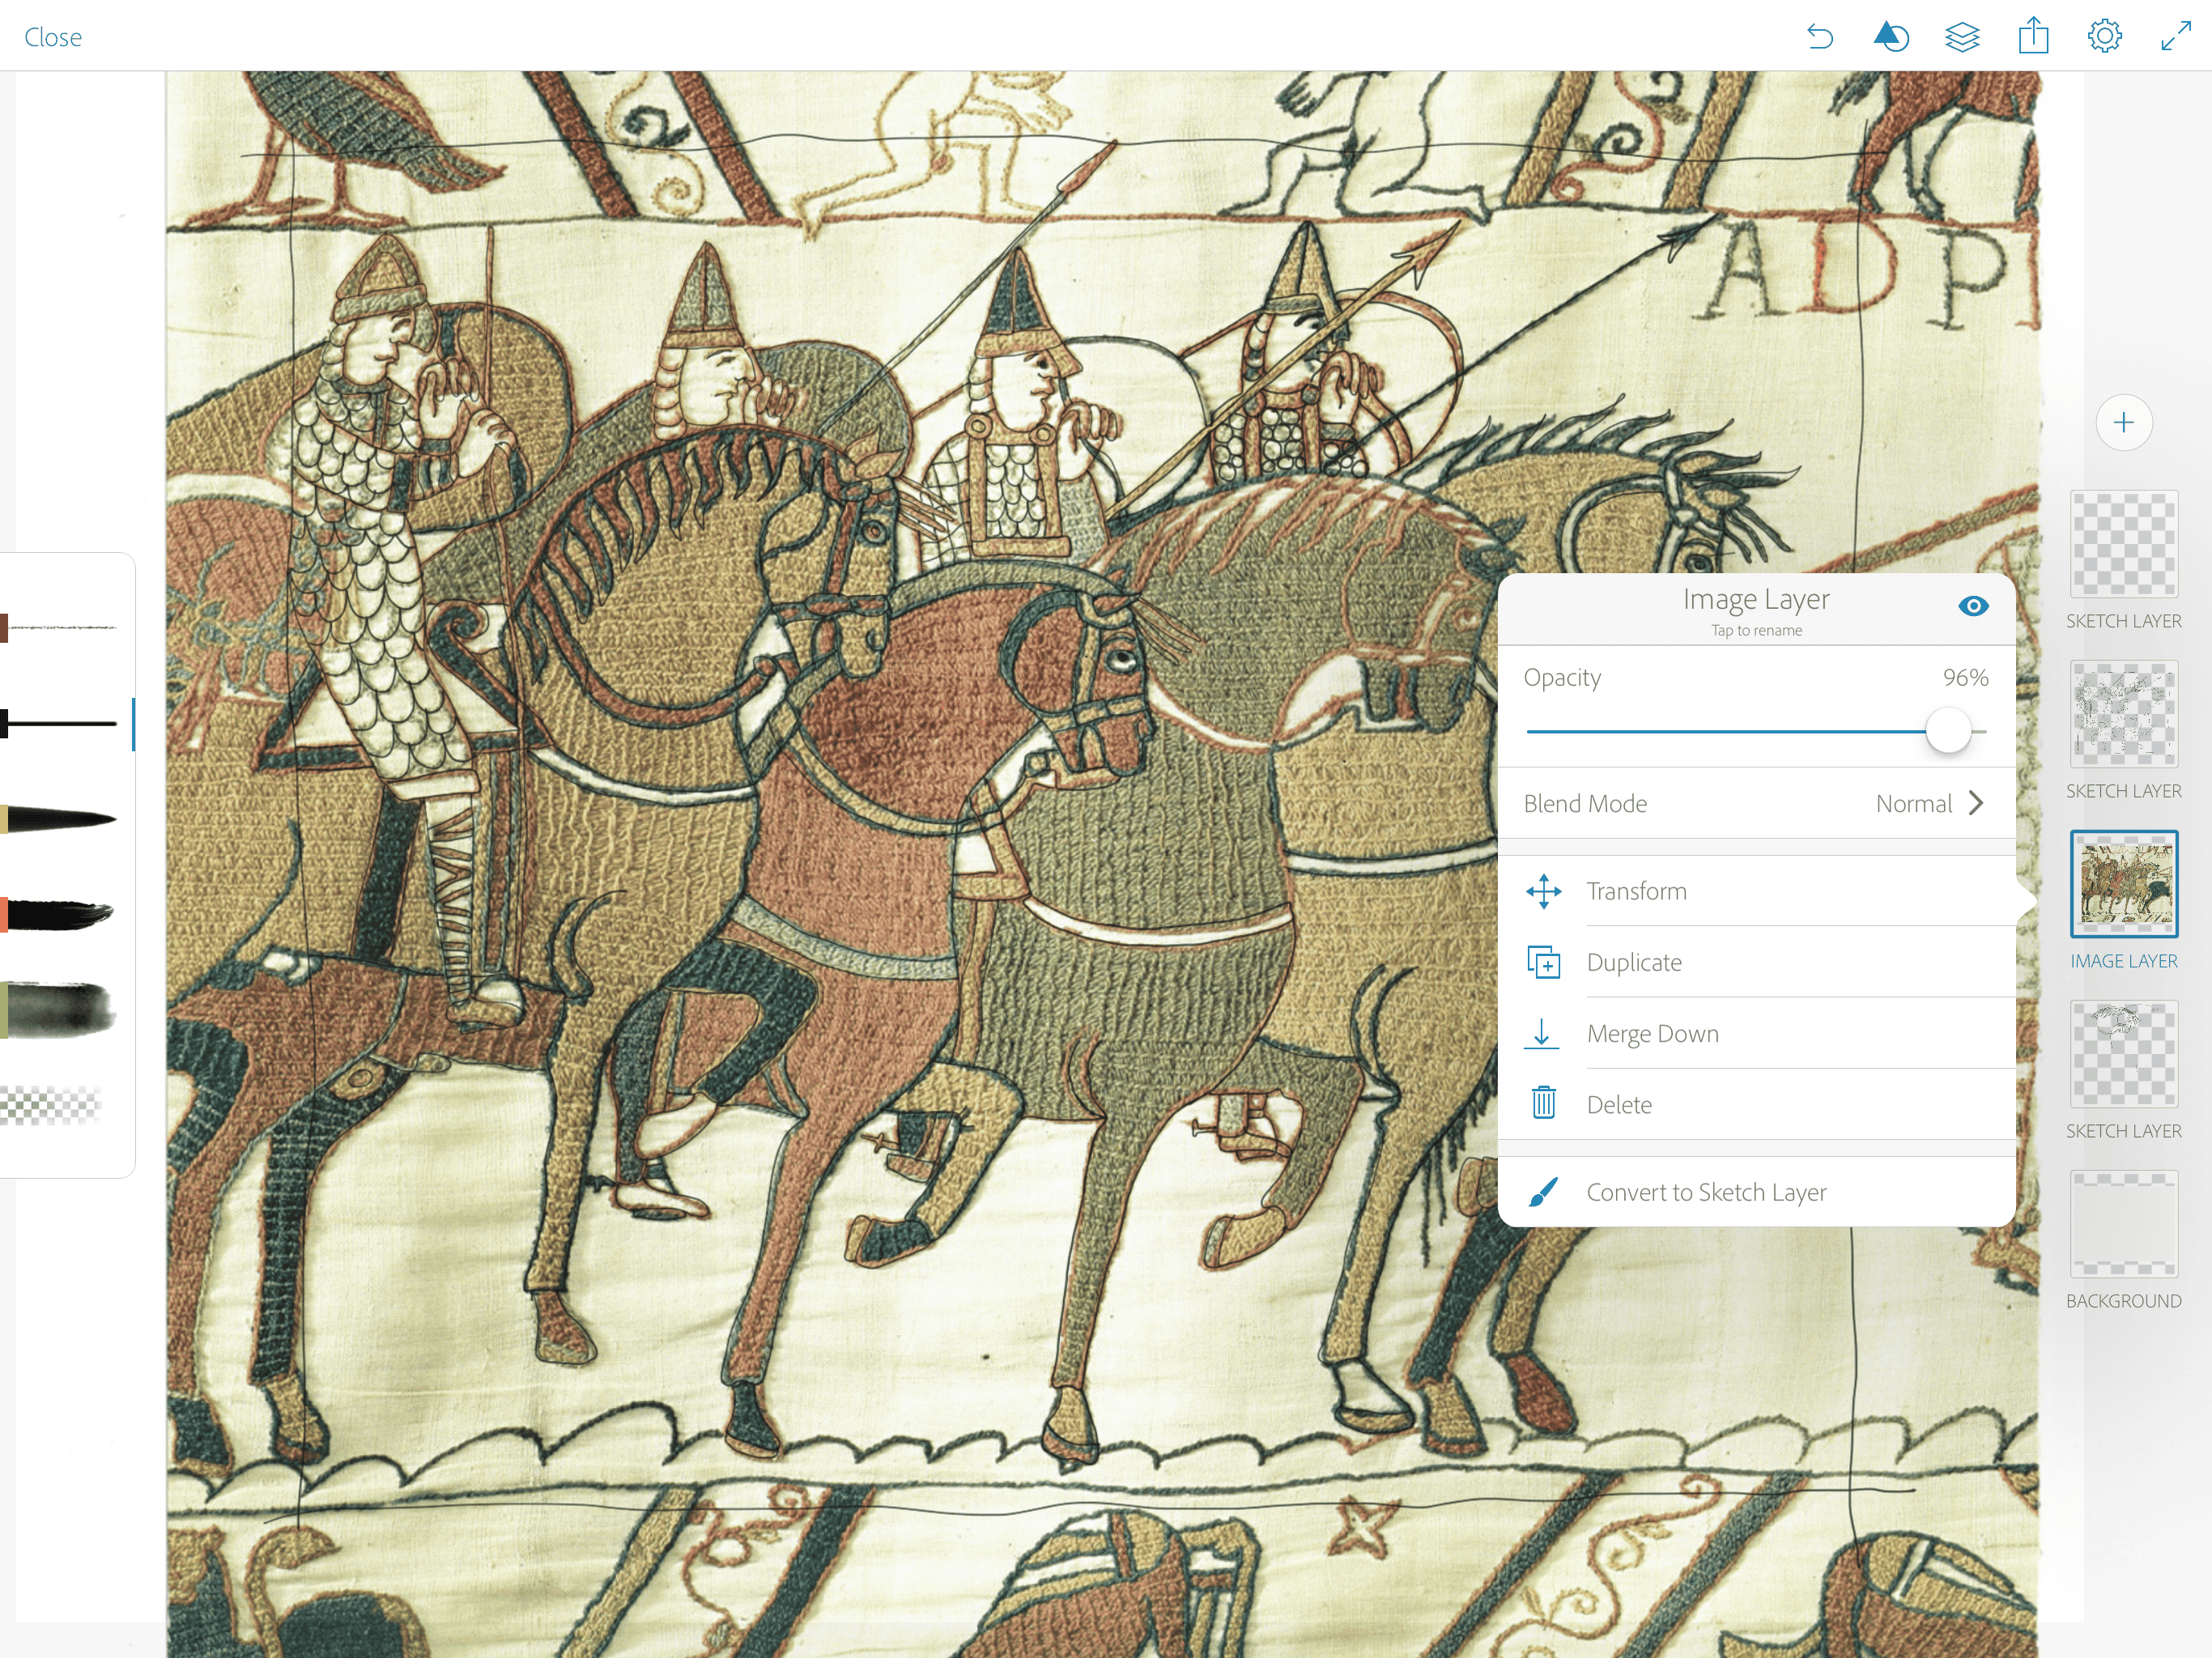Screen dimensions: 2212x1658
Task: Select the thin black pen brush
Action: (60, 723)
